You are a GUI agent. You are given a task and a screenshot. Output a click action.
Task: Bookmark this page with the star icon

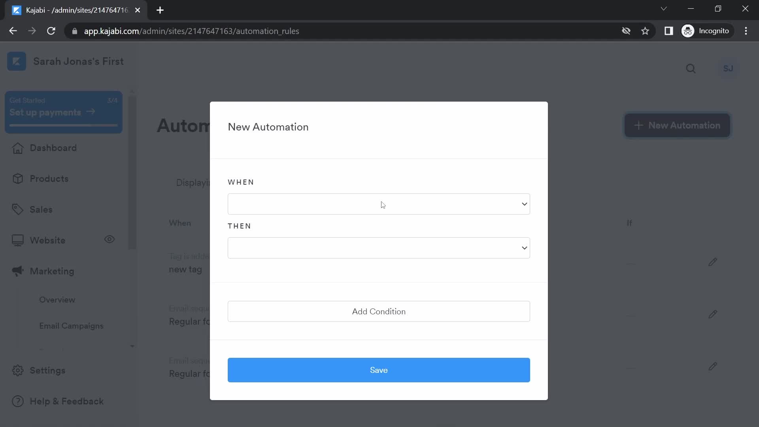pos(645,31)
